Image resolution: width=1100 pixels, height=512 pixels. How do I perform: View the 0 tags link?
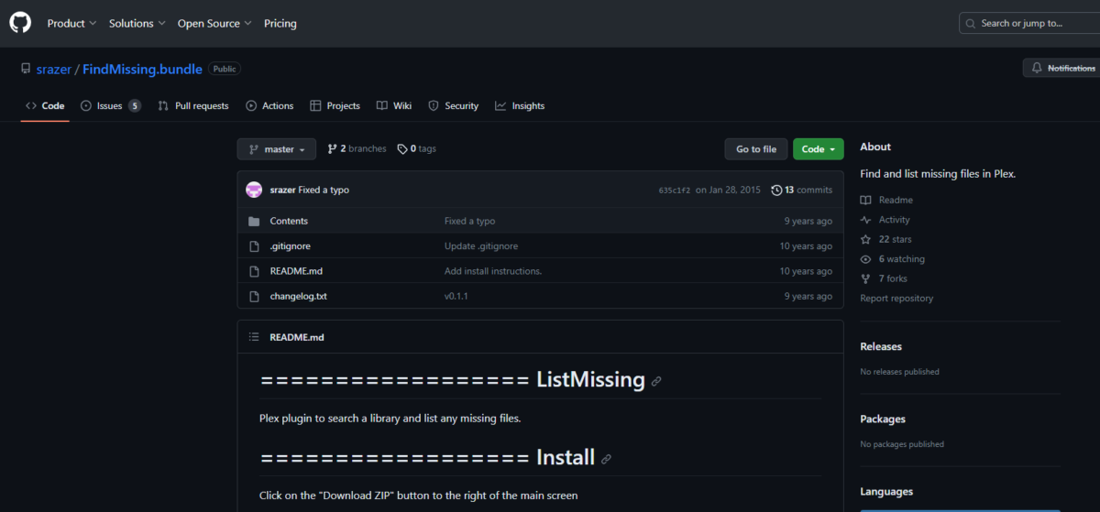(x=416, y=148)
